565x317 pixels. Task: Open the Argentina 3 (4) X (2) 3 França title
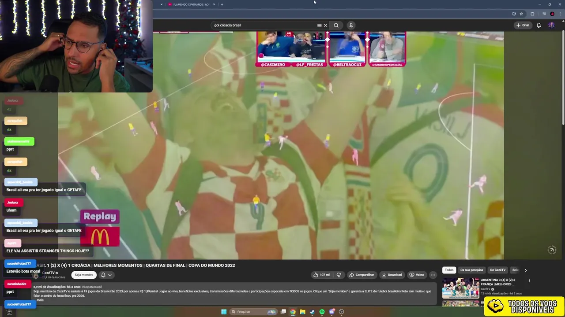point(498,282)
